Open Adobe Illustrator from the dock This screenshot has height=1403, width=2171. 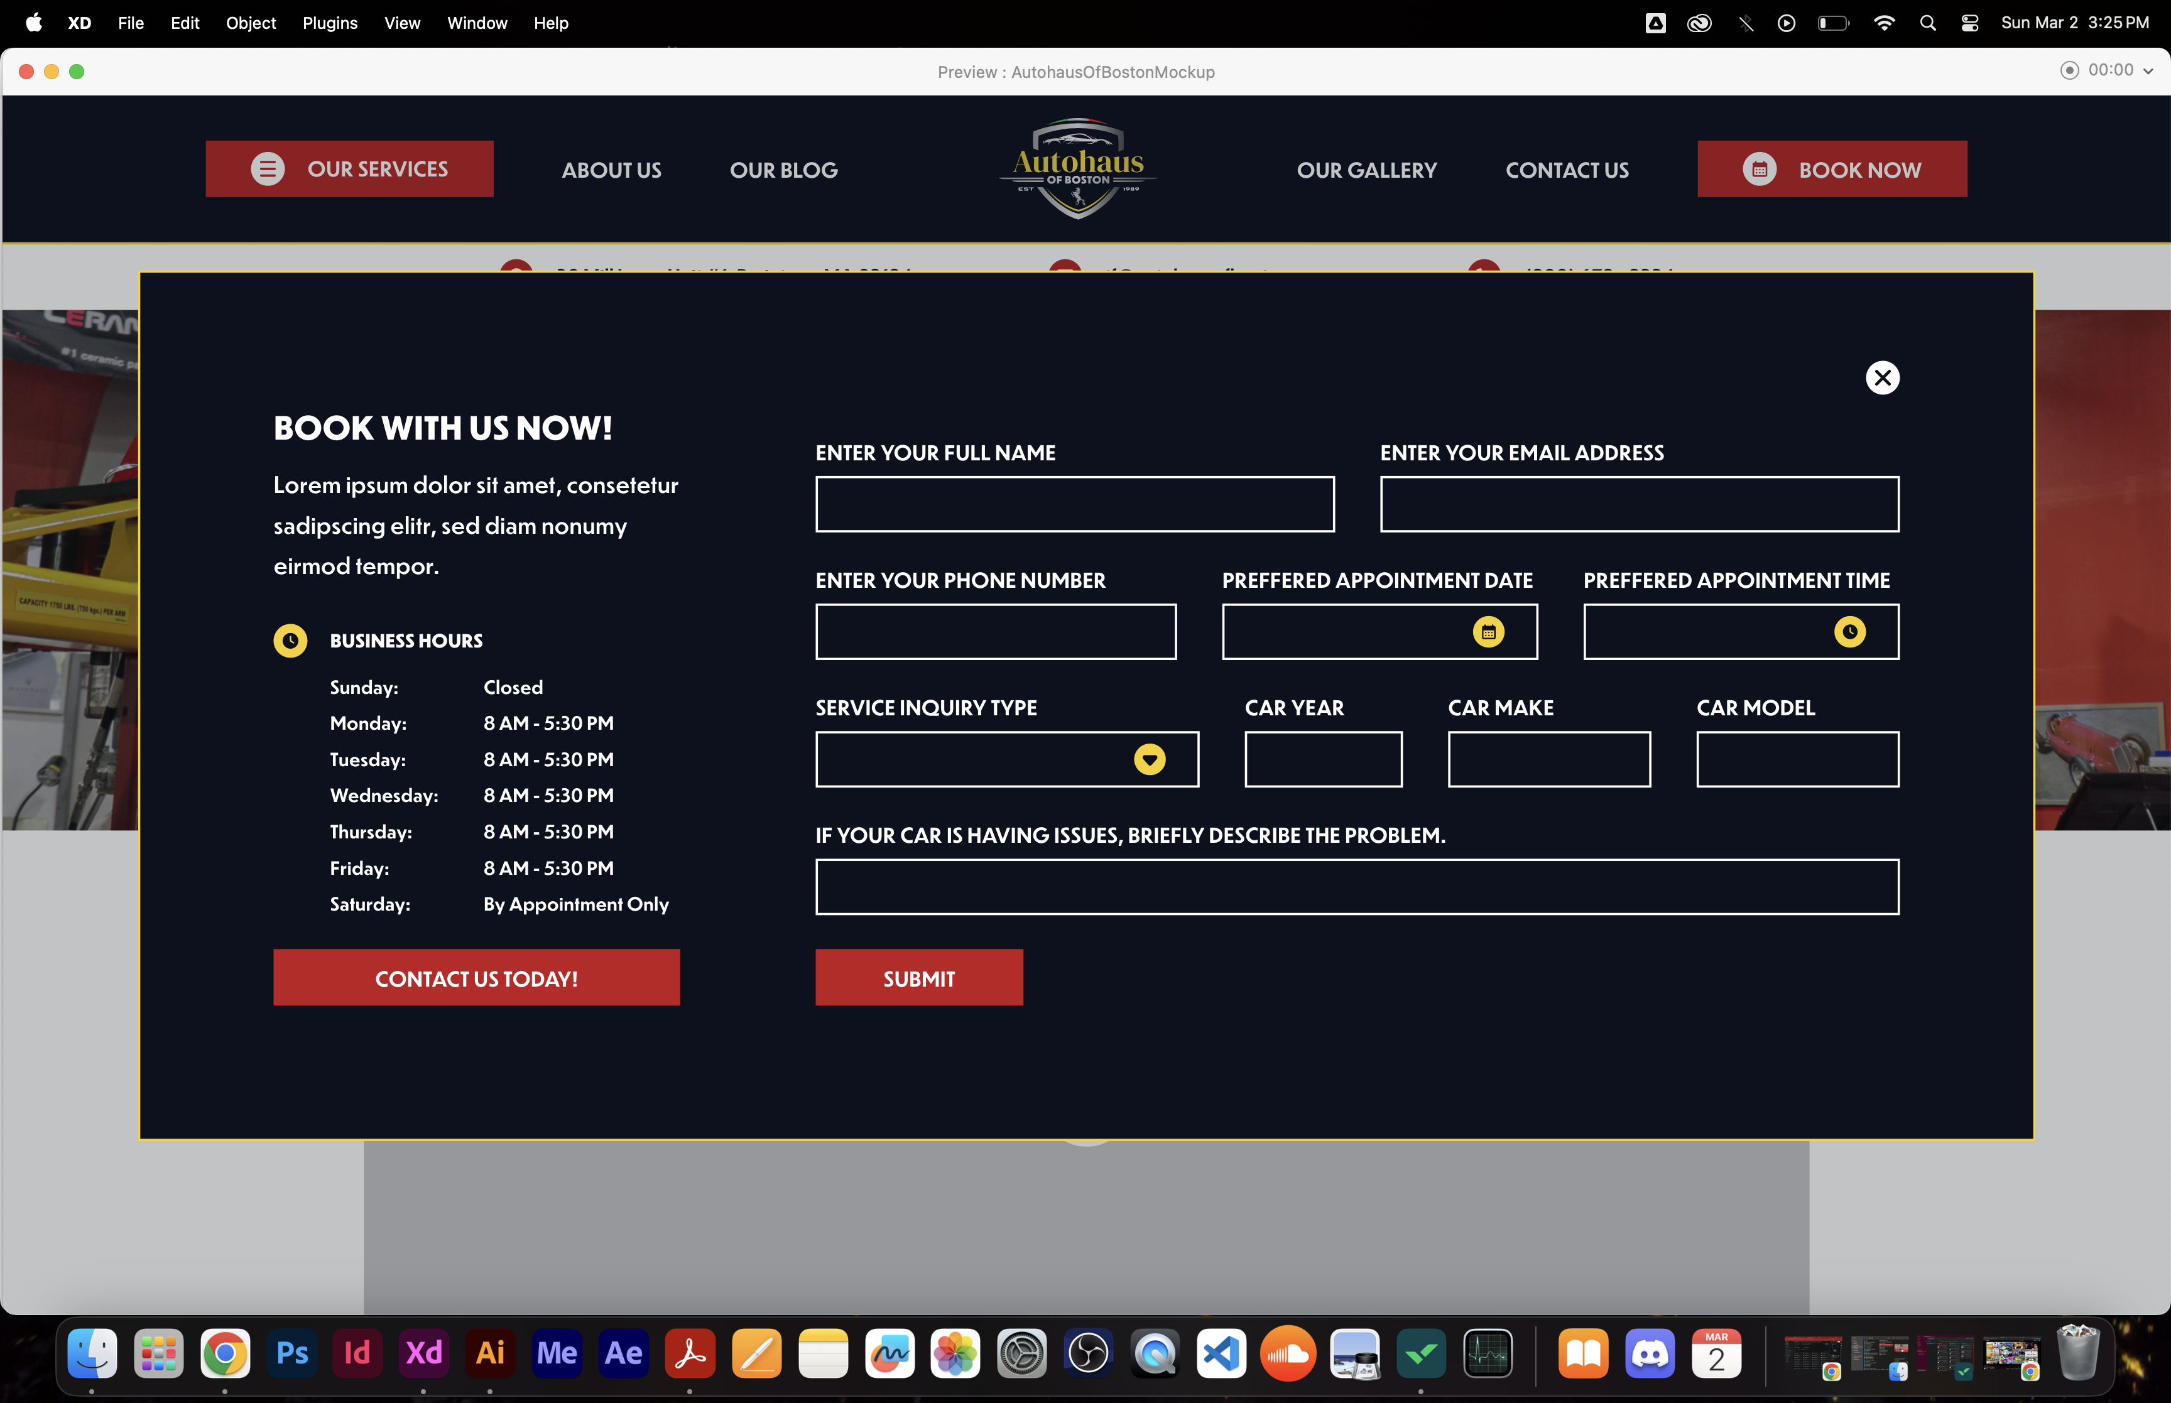tap(490, 1353)
